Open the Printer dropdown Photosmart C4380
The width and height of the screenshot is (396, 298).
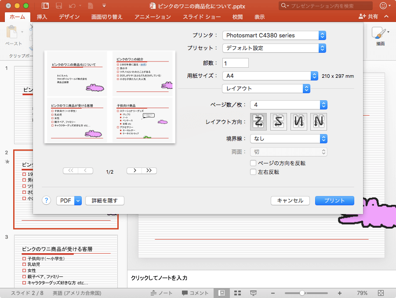pyautogui.click(x=274, y=35)
